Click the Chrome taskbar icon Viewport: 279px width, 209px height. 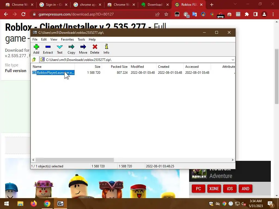pos(47,204)
